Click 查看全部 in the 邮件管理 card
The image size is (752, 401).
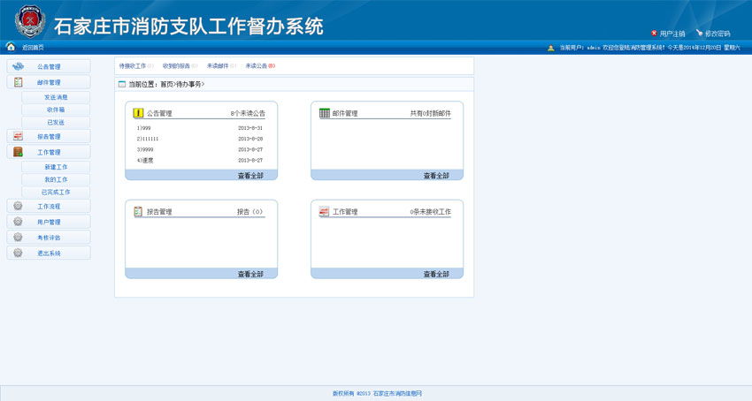point(436,176)
